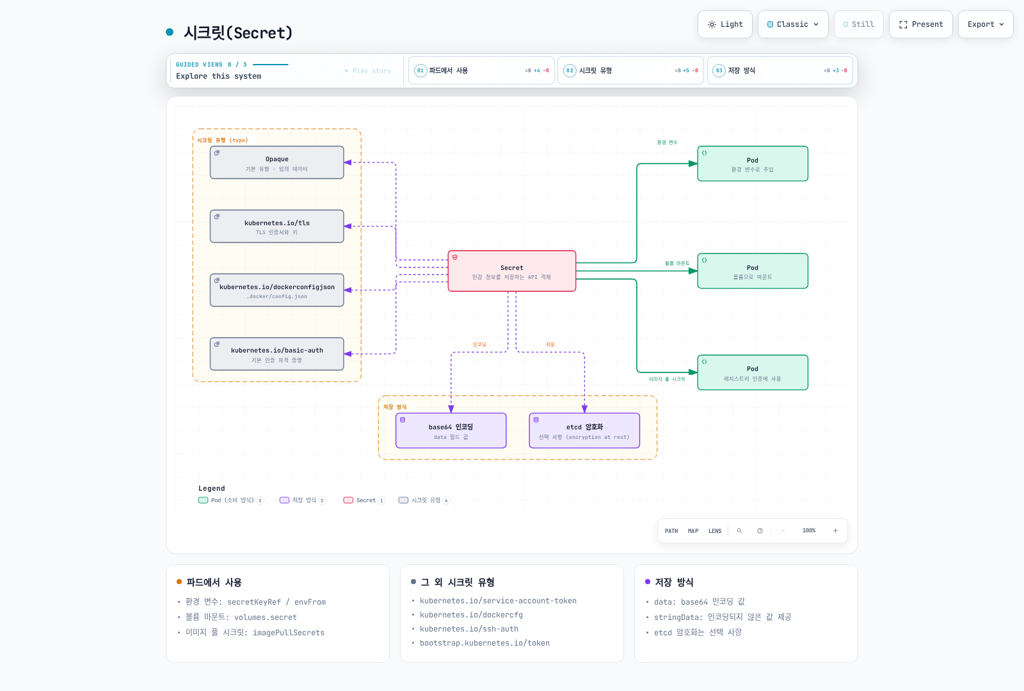
Task: Click the stringData list item
Action: 723,617
